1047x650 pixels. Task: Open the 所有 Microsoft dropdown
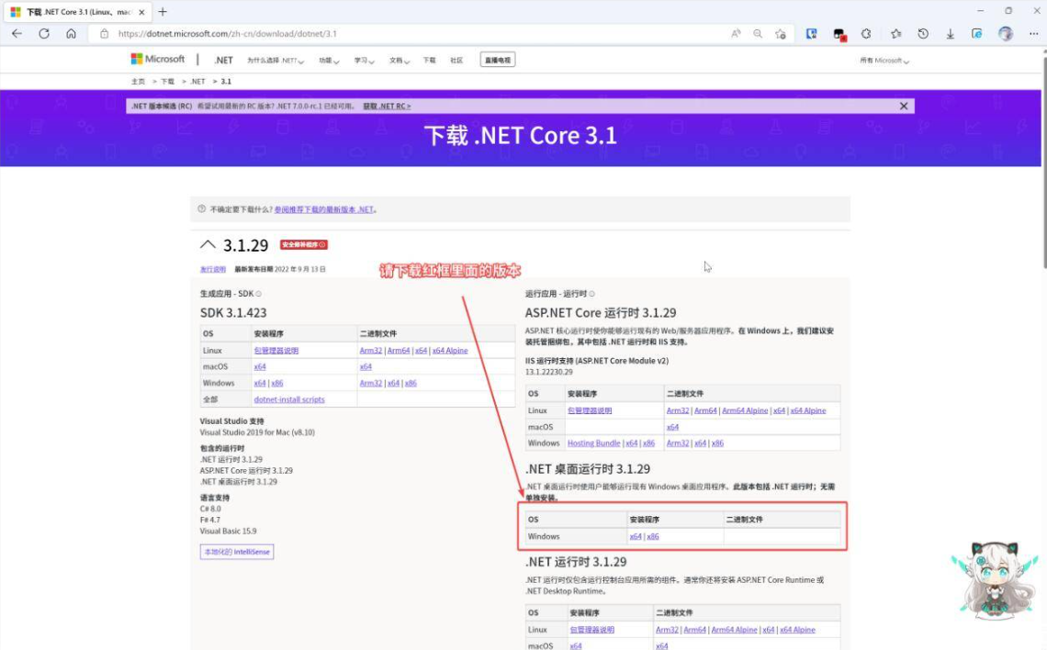point(884,60)
